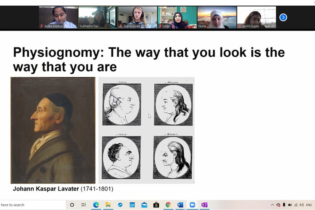Switch to Microsoft Word in taskbar
Screen dimensions: 315x210
tap(180, 205)
